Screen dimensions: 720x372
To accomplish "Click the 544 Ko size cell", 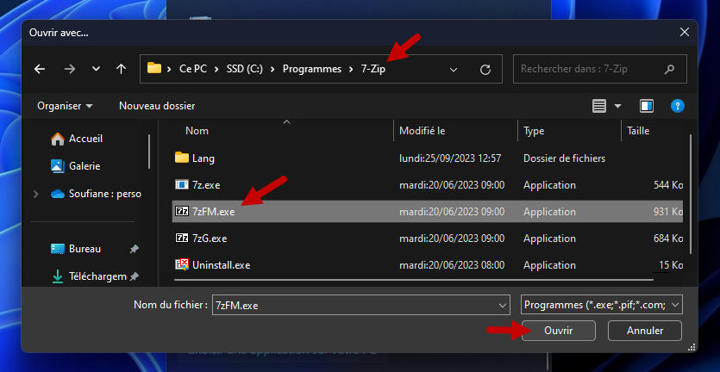I will click(668, 185).
